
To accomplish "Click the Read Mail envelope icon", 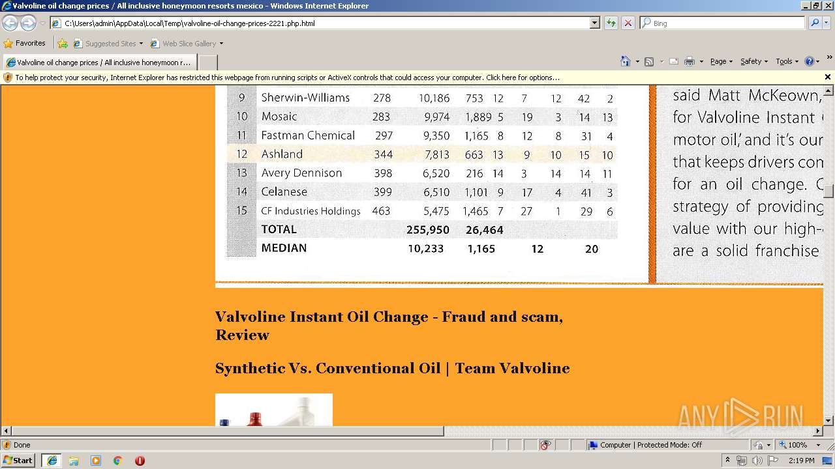I will click(x=674, y=61).
